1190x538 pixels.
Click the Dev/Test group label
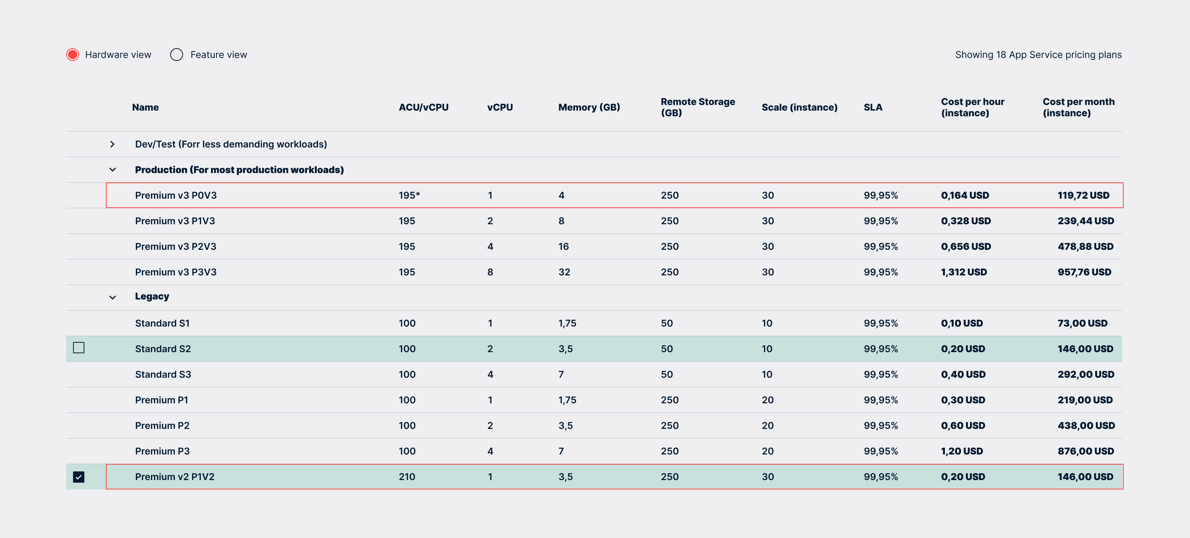230,144
